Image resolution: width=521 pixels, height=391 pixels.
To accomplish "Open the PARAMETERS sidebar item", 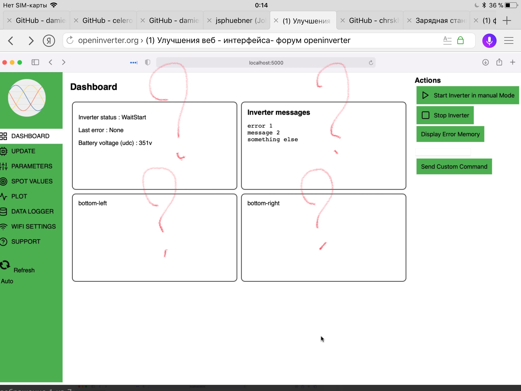I will click(32, 166).
